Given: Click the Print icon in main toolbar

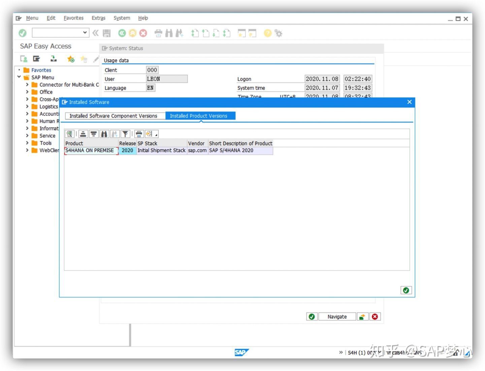Looking at the screenshot, I should click(158, 33).
